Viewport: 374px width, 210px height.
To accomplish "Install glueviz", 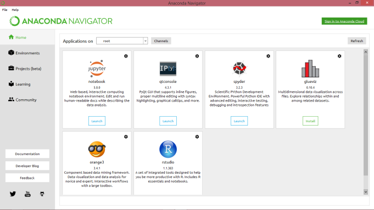I will (x=310, y=121).
